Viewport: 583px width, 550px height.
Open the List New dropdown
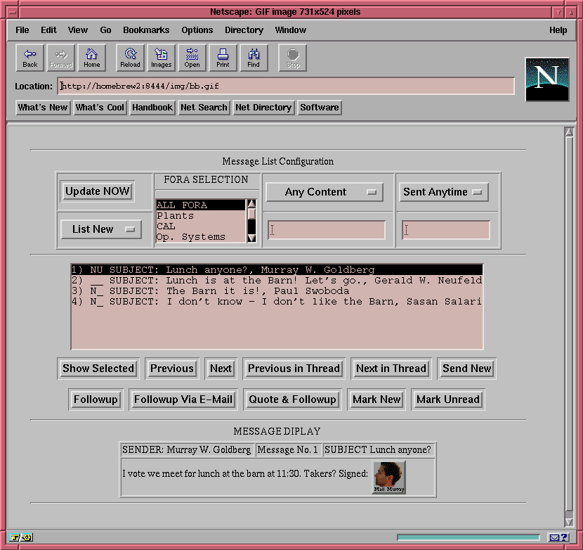click(x=100, y=229)
